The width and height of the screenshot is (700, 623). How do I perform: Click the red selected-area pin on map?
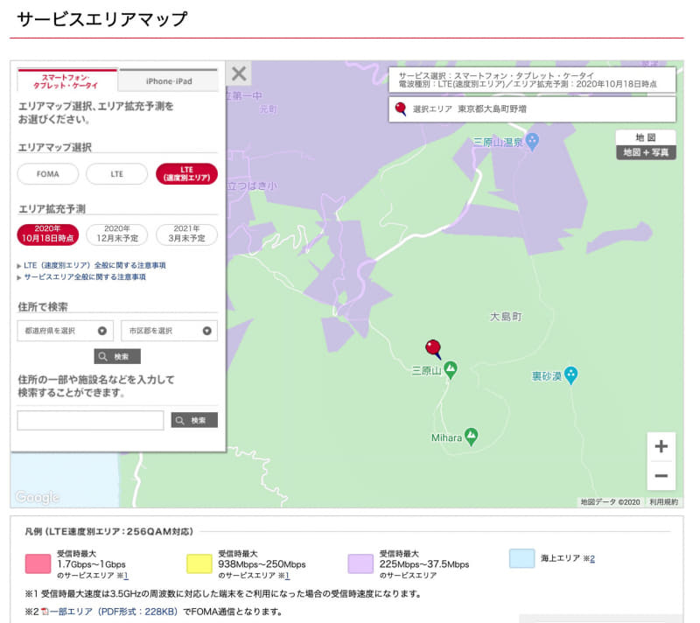433,348
